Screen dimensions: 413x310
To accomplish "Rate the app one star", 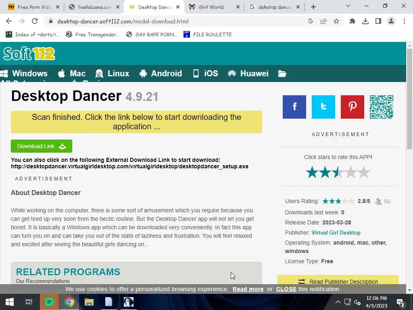I will click(312, 172).
